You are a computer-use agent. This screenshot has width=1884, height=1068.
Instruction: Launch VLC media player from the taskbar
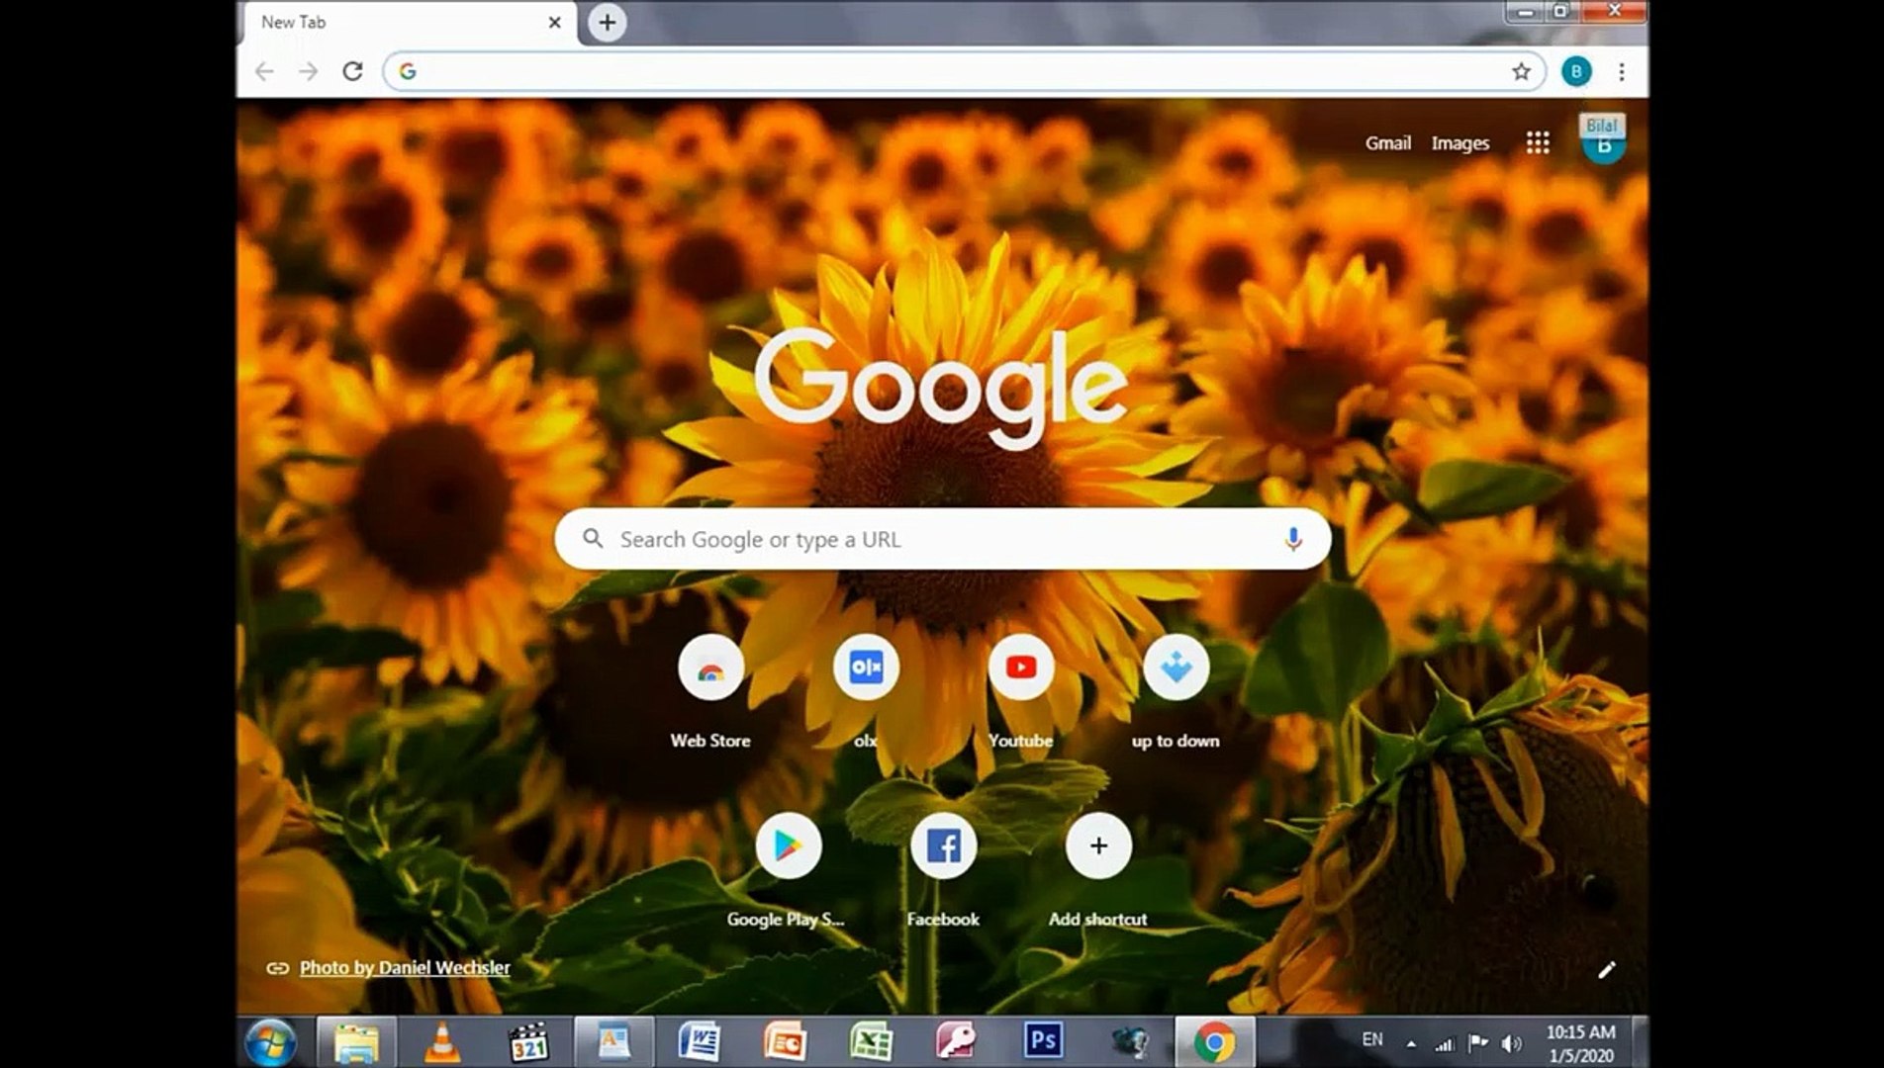443,1040
